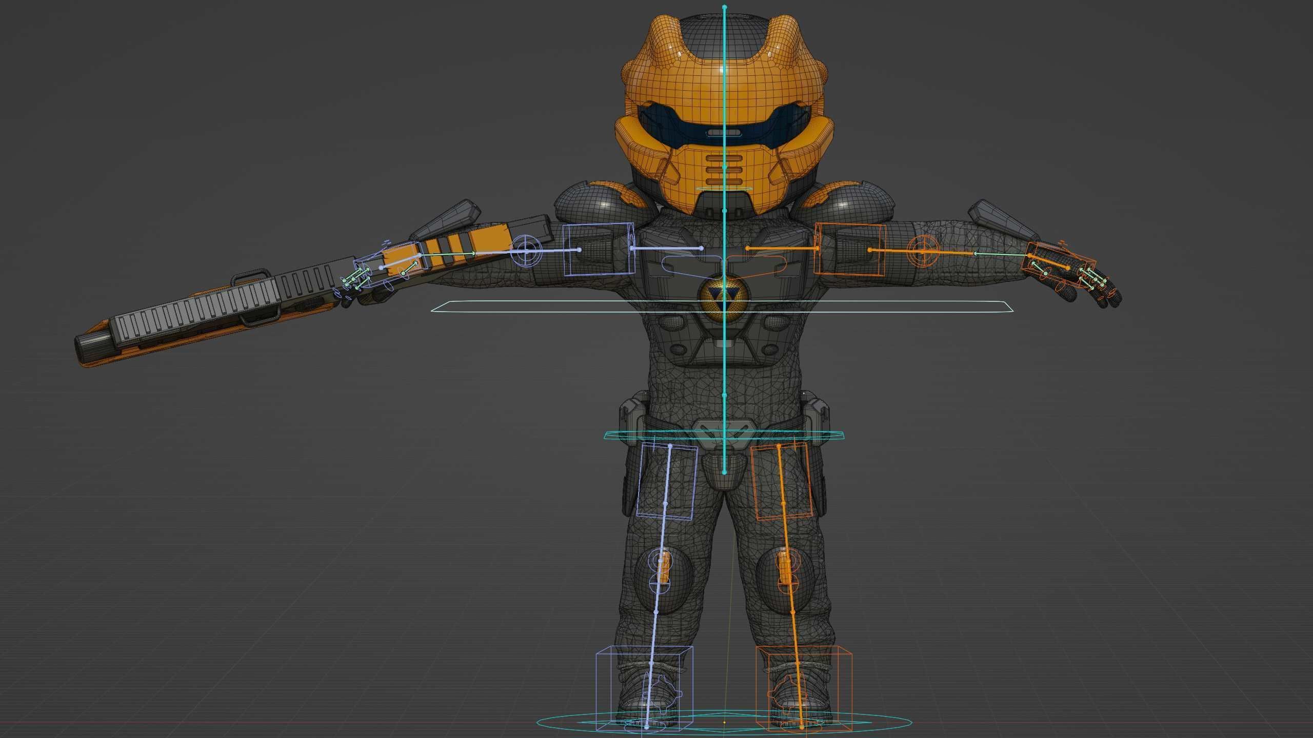Screen dimensions: 1313x738
Task: Select the wide cyan chest controller outline
Action: pyautogui.click(x=723, y=306)
